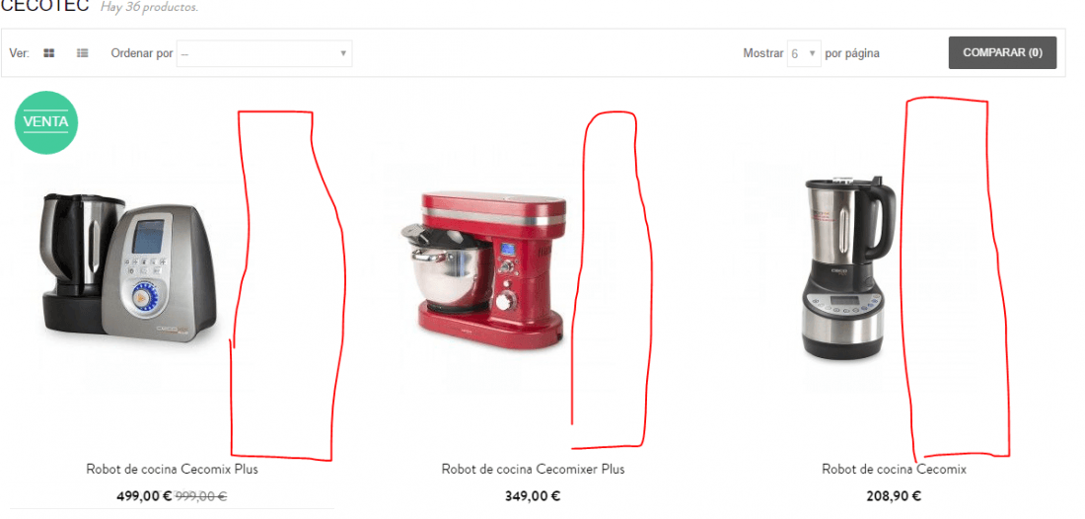Click the 499,00 € price
The width and height of the screenshot is (1085, 519).
click(144, 496)
